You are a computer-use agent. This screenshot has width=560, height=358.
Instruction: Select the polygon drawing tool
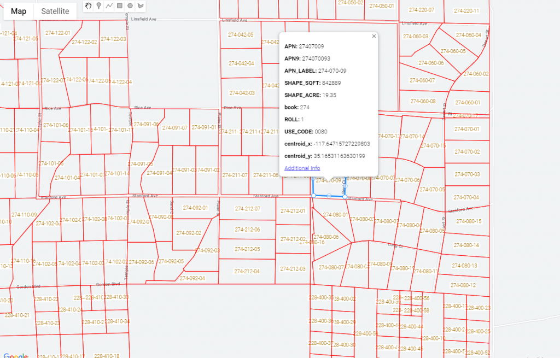pyautogui.click(x=141, y=6)
